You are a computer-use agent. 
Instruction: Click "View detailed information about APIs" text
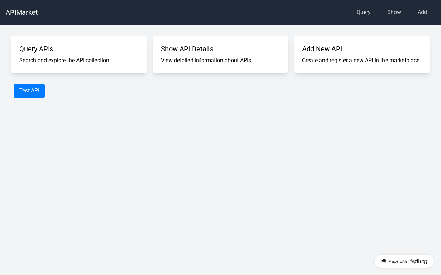click(206, 60)
